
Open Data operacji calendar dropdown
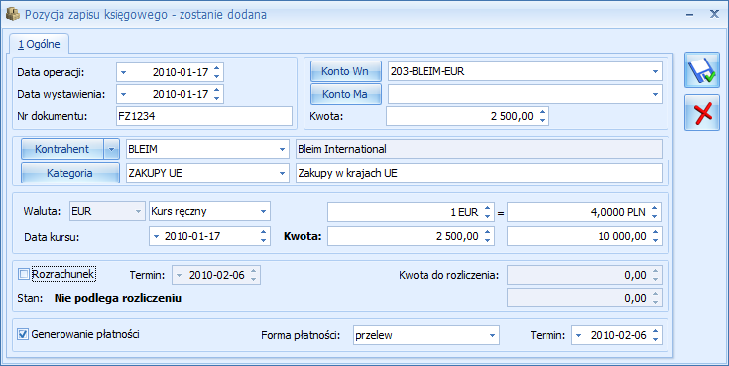(124, 72)
